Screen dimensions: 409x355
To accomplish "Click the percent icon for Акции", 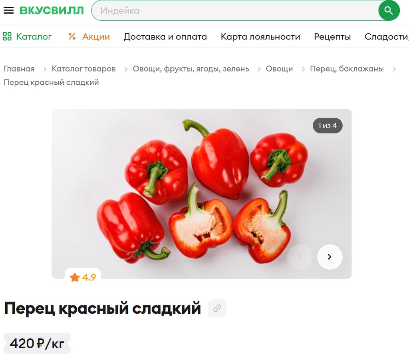I will [72, 36].
